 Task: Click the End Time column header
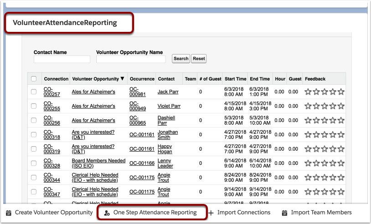coord(260,79)
